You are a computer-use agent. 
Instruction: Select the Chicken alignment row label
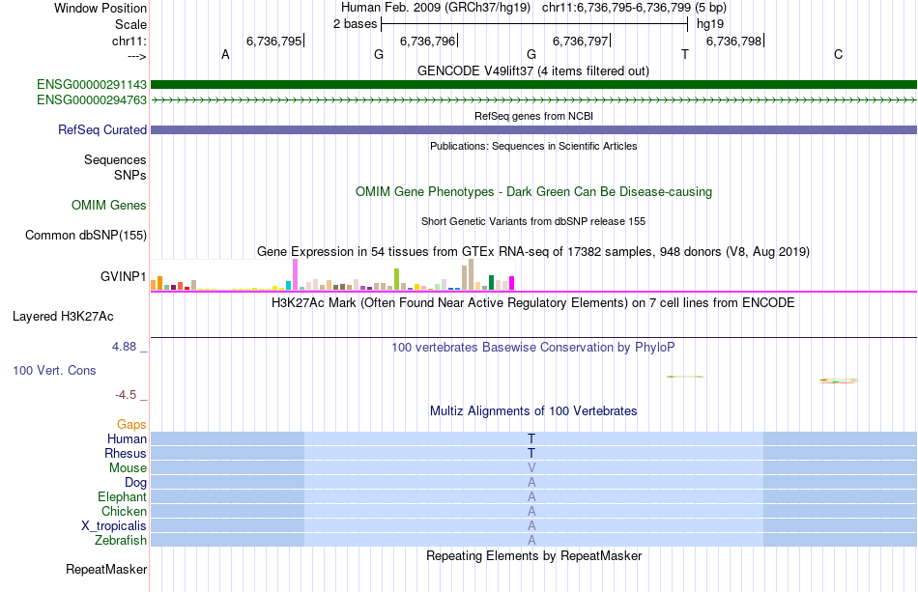tap(124, 511)
